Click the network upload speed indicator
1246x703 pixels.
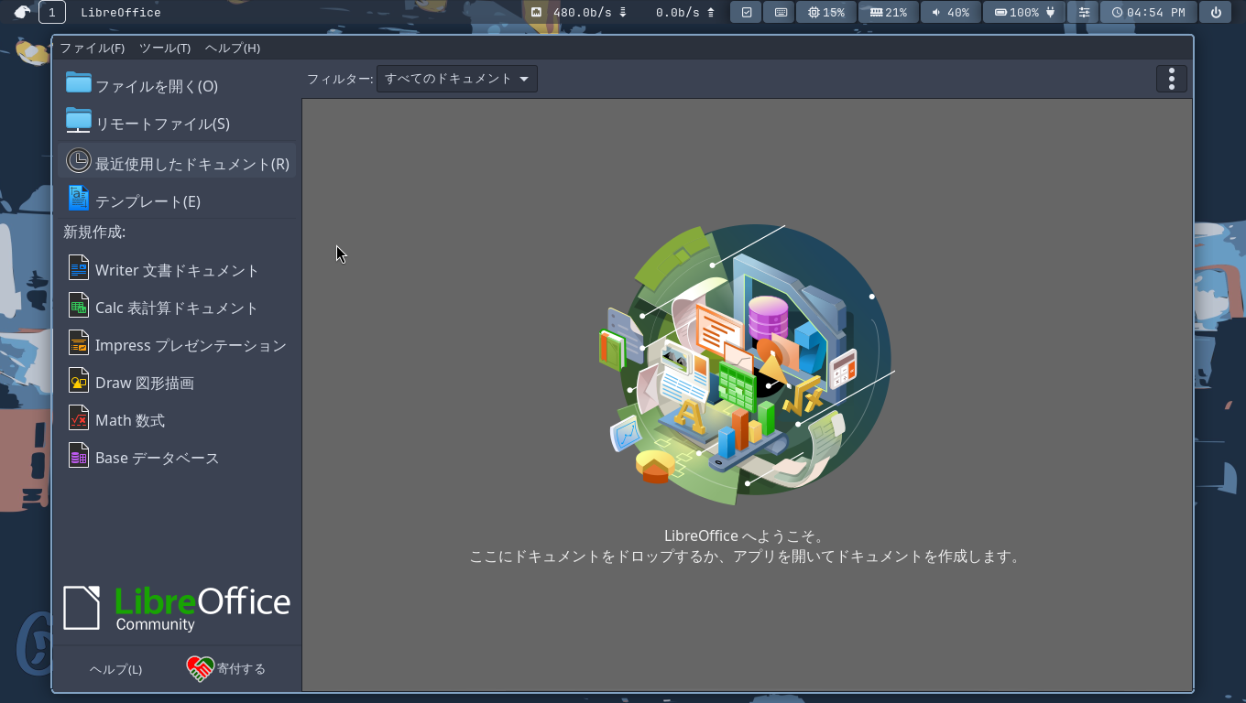coord(685,13)
